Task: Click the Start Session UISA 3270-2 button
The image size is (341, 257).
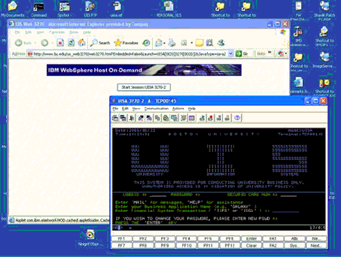Action: 144,87
